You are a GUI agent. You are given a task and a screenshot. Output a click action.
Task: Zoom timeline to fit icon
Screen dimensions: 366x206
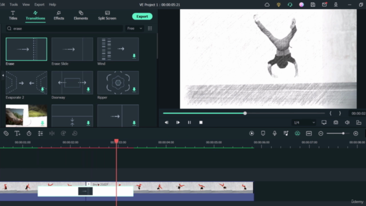click(309, 133)
